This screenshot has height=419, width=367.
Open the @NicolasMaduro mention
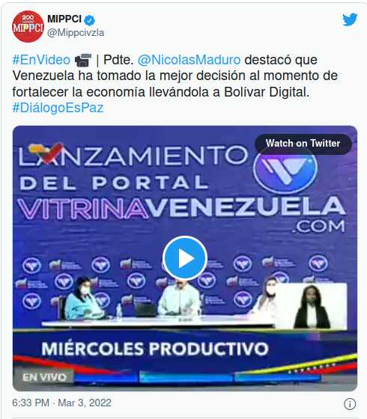189,60
